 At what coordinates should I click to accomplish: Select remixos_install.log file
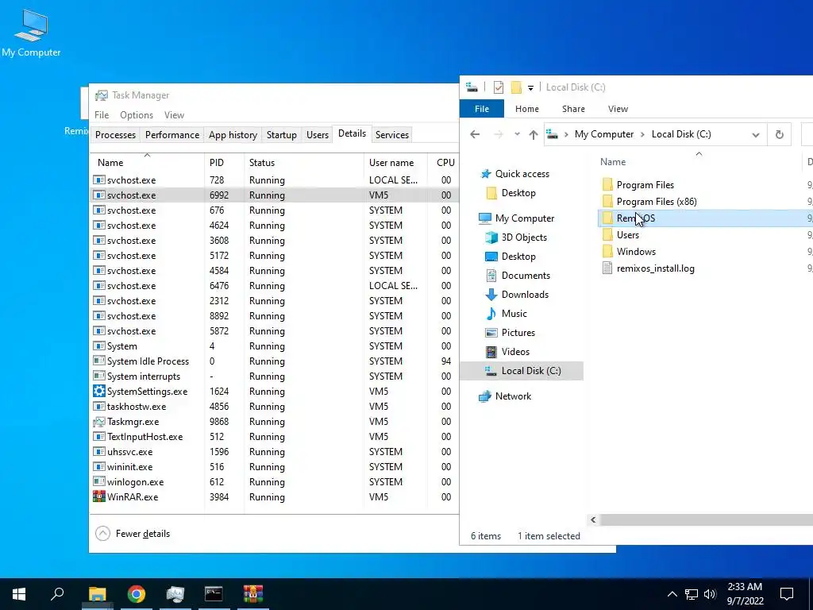655,268
